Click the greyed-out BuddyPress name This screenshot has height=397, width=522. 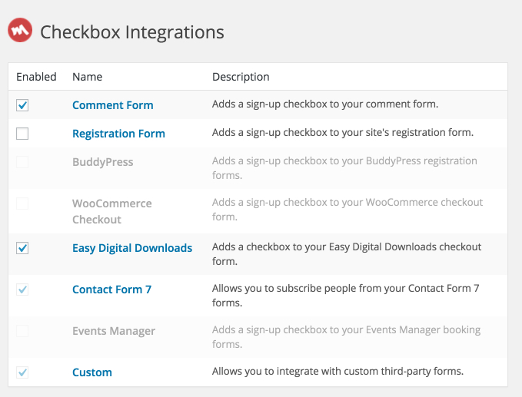pyautogui.click(x=103, y=162)
